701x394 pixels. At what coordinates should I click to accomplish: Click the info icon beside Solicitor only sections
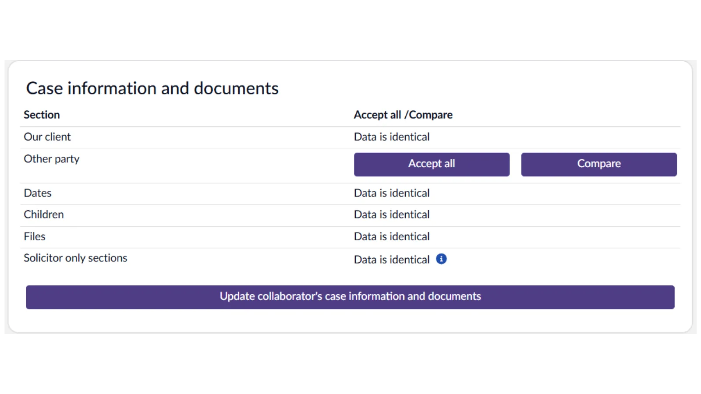(x=441, y=259)
